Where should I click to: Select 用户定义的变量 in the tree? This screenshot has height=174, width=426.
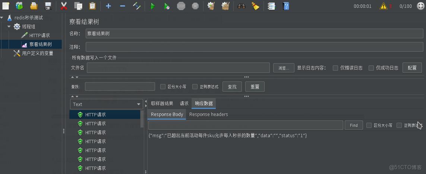(38, 54)
